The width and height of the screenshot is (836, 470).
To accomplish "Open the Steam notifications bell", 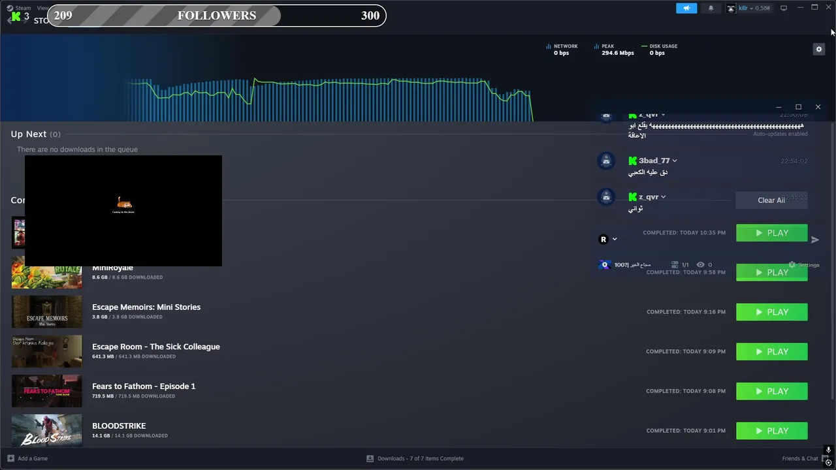I will (711, 8).
